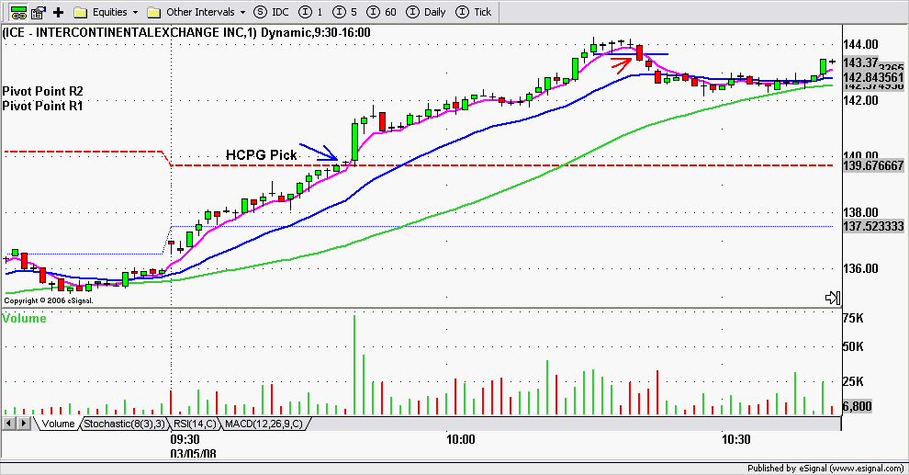Screen dimensions: 909x475
Task: Click the green link chart icon
Action: pyautogui.click(x=18, y=12)
